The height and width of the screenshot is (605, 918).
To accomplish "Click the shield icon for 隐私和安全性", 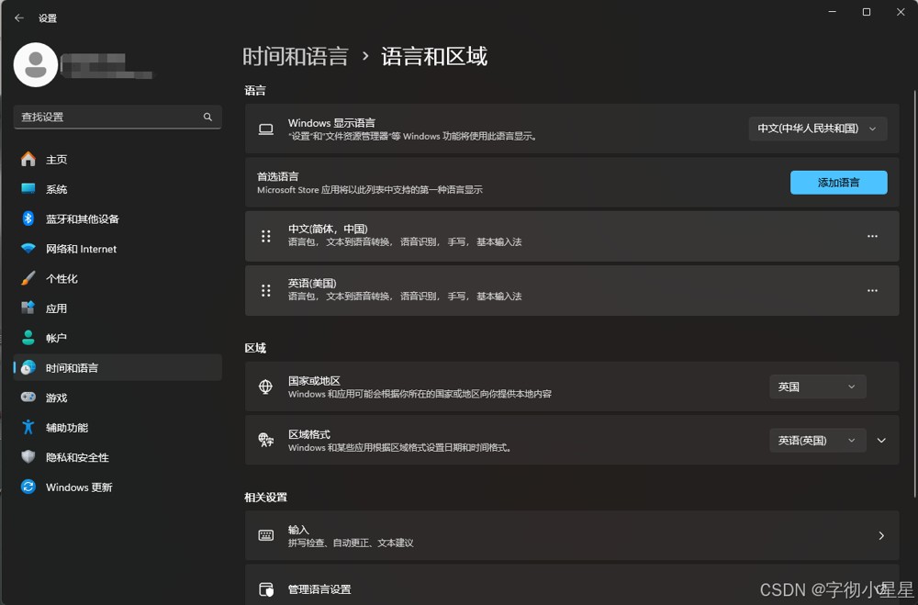I will coord(28,457).
